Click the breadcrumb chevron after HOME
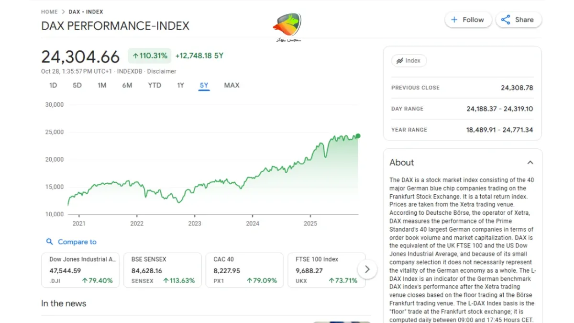Screen dimensions: 574x323 [63, 12]
